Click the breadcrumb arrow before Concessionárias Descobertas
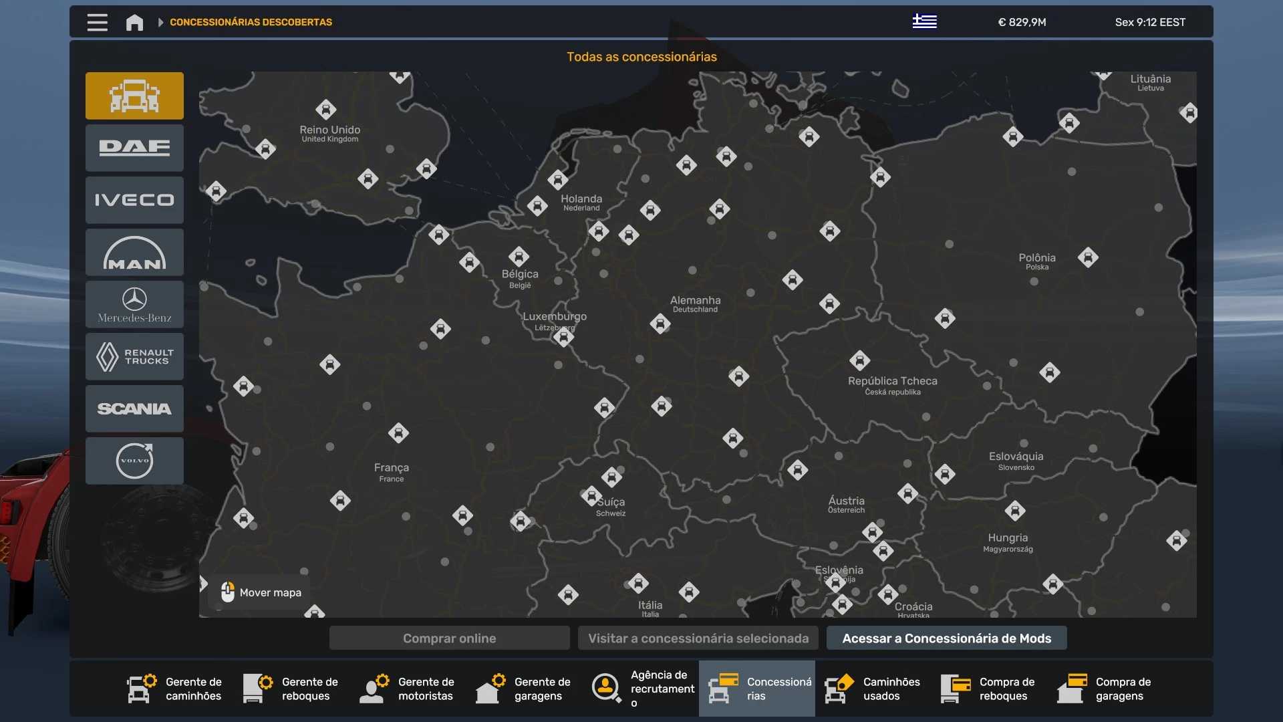Screen dimensions: 1283x722 tap(160, 22)
